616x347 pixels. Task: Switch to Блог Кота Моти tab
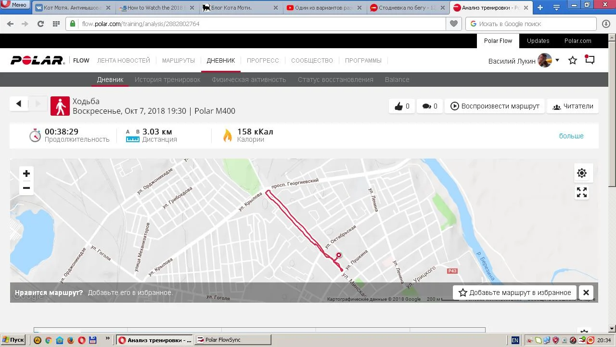(241, 8)
